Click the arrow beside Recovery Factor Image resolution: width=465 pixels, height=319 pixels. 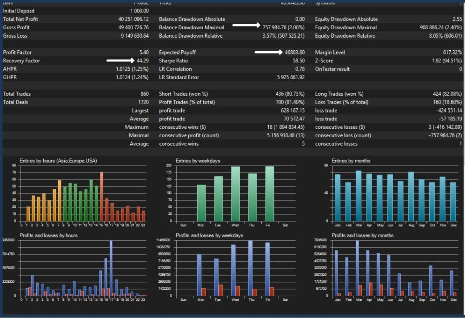pos(120,60)
